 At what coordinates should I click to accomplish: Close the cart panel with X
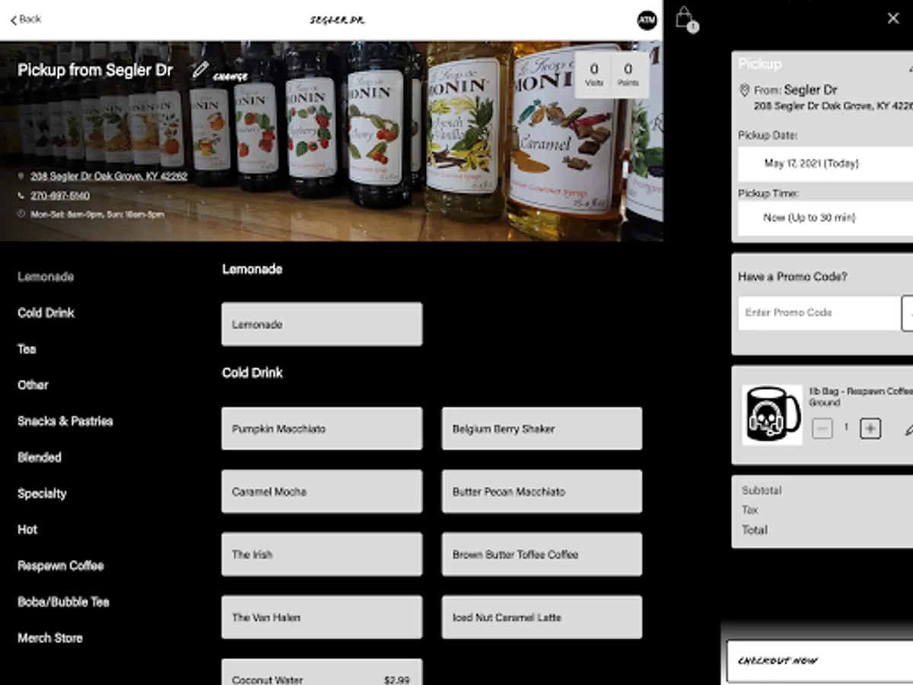click(893, 18)
